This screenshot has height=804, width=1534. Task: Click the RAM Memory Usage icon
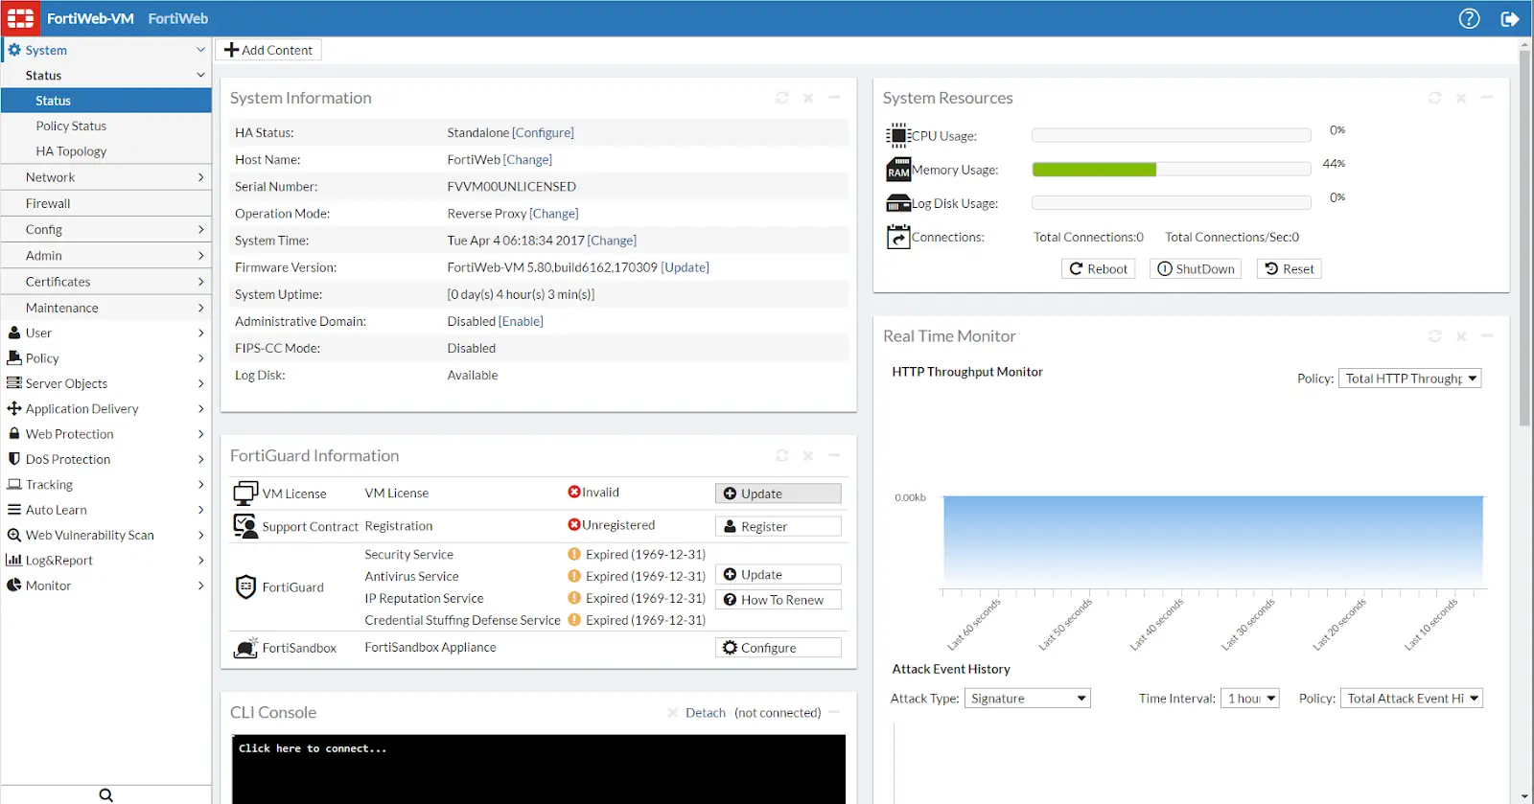(x=898, y=170)
